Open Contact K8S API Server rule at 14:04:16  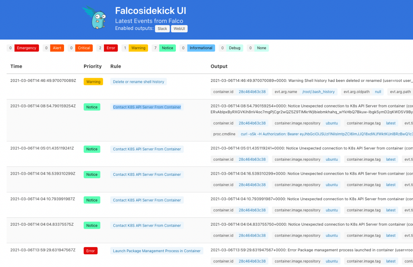click(x=147, y=175)
